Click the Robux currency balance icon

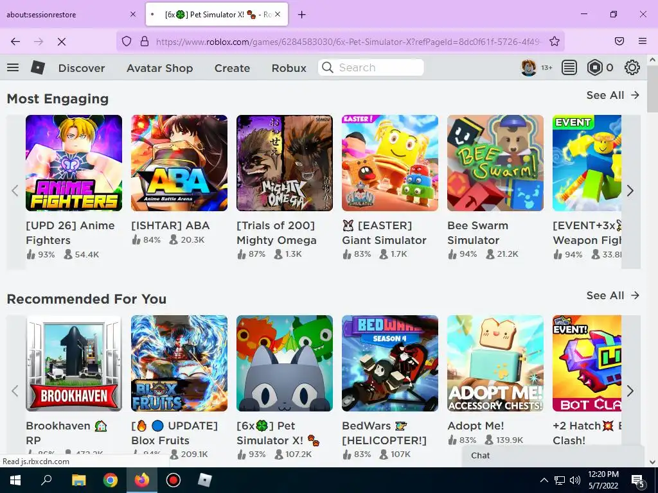(x=594, y=67)
